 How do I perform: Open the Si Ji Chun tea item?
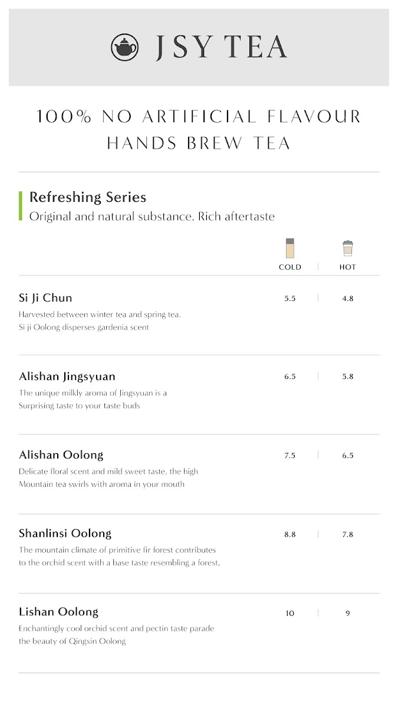45,298
